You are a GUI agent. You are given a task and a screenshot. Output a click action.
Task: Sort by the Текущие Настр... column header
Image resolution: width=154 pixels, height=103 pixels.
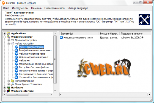tap(109, 34)
